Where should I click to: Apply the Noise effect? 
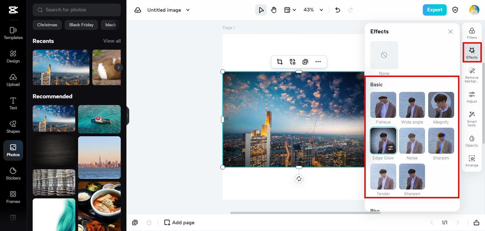(x=412, y=140)
